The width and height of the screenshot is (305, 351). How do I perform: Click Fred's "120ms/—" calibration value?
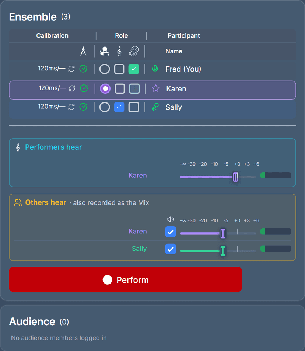(52, 68)
